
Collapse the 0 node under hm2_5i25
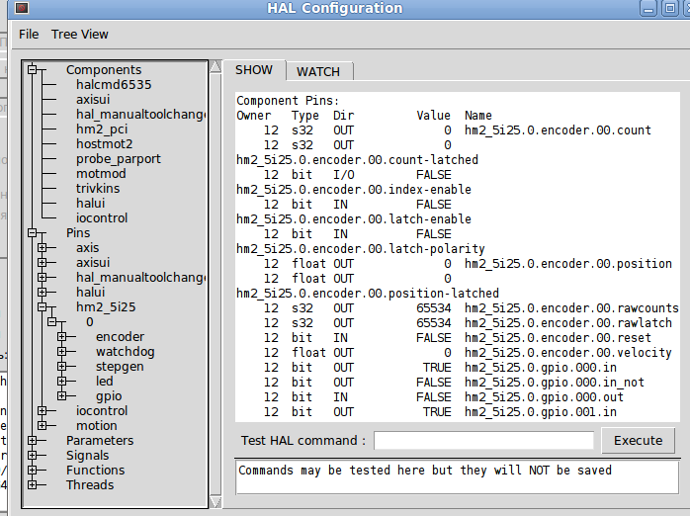click(52, 322)
